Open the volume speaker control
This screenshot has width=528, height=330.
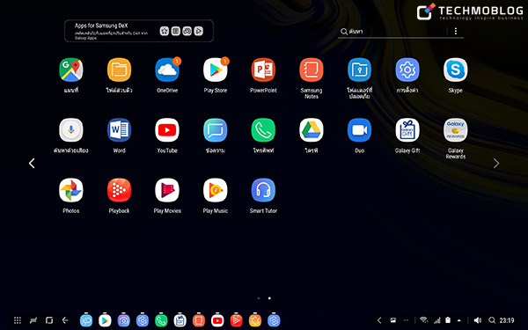478,320
